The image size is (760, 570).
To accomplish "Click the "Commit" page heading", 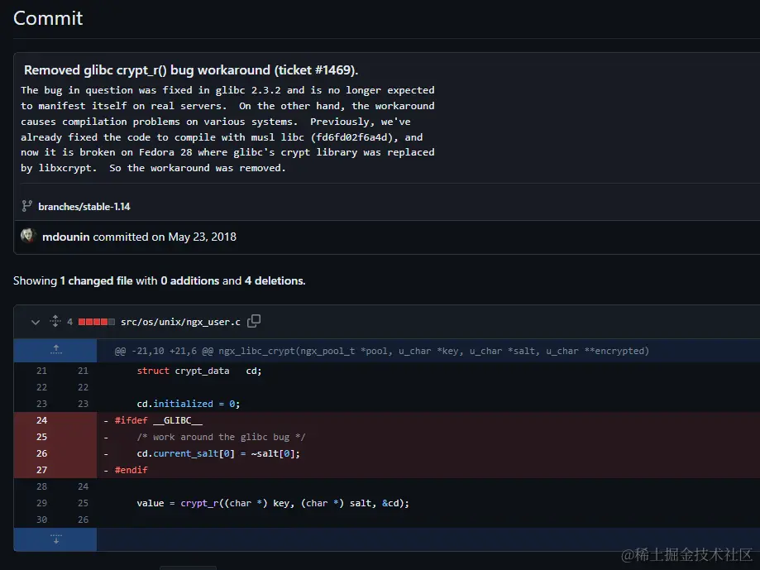I will [48, 17].
